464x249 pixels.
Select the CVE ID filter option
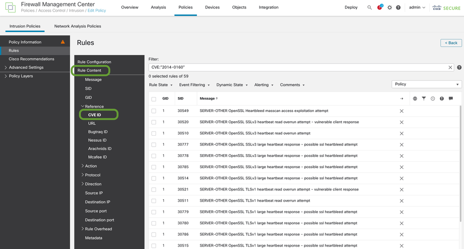(x=94, y=115)
